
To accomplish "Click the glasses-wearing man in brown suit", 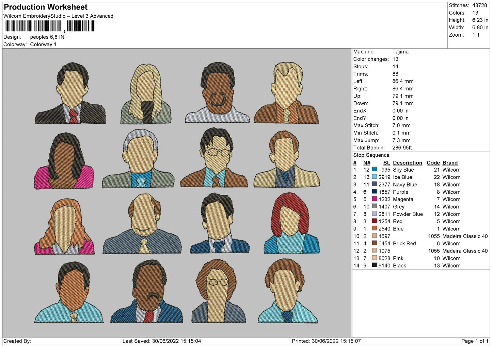I will pos(215,157).
